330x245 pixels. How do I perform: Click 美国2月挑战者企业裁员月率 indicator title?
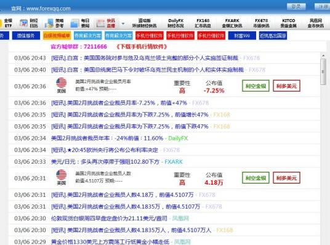coord(103,81)
